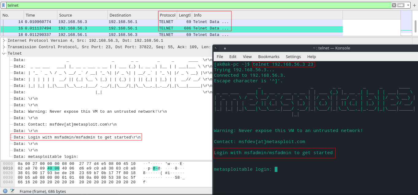Open expert information circle in status bar
The width and height of the screenshot is (418, 195).
5,191
